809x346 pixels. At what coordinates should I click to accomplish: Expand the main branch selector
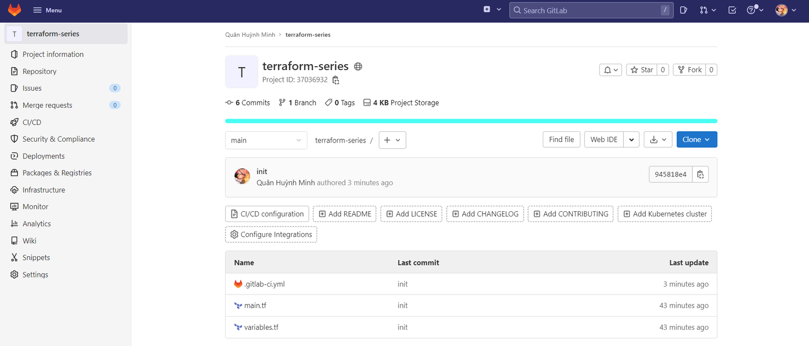266,140
